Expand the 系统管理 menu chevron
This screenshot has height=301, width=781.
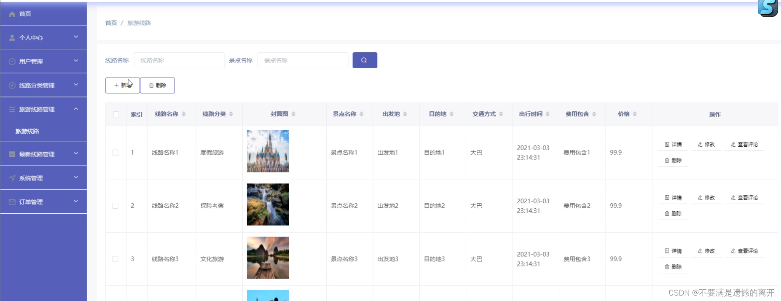tap(76, 177)
